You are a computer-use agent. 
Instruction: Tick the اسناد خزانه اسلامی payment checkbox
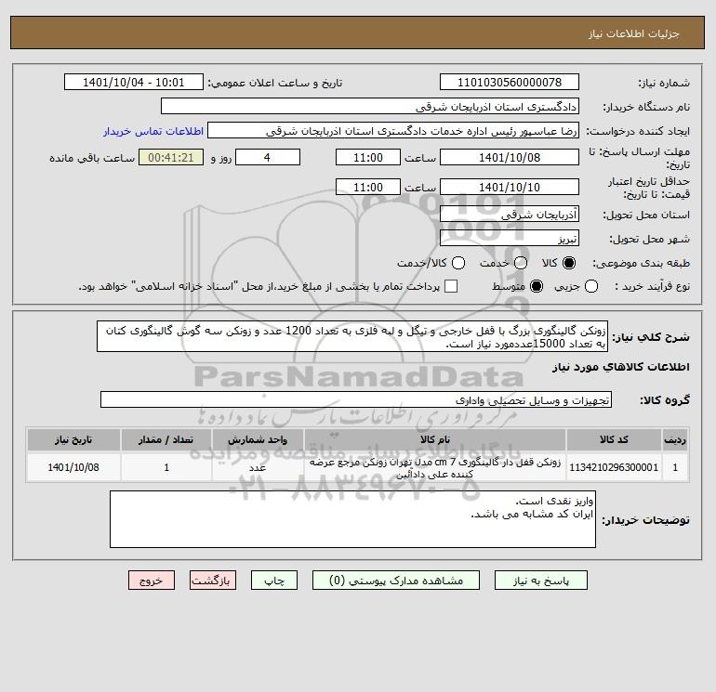(451, 286)
